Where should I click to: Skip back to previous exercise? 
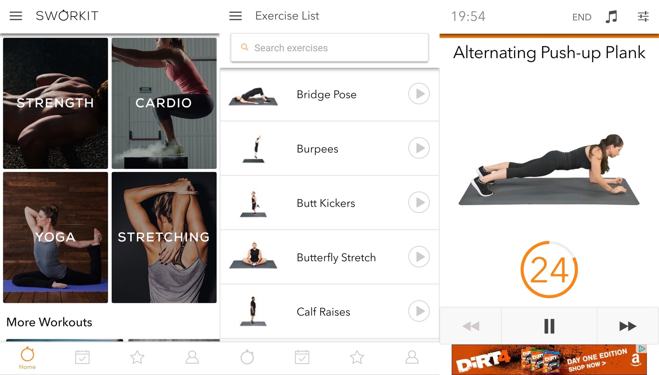click(x=471, y=325)
